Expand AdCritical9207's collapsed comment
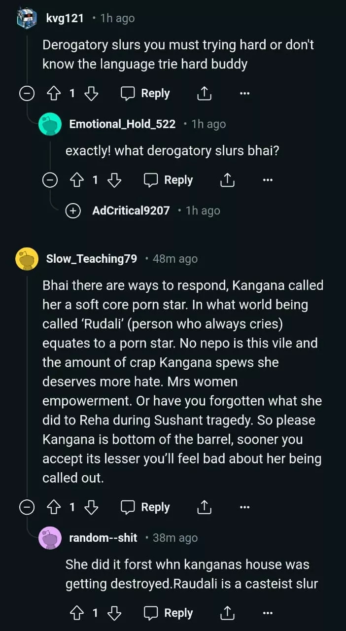The image size is (346, 631). pyautogui.click(x=73, y=211)
